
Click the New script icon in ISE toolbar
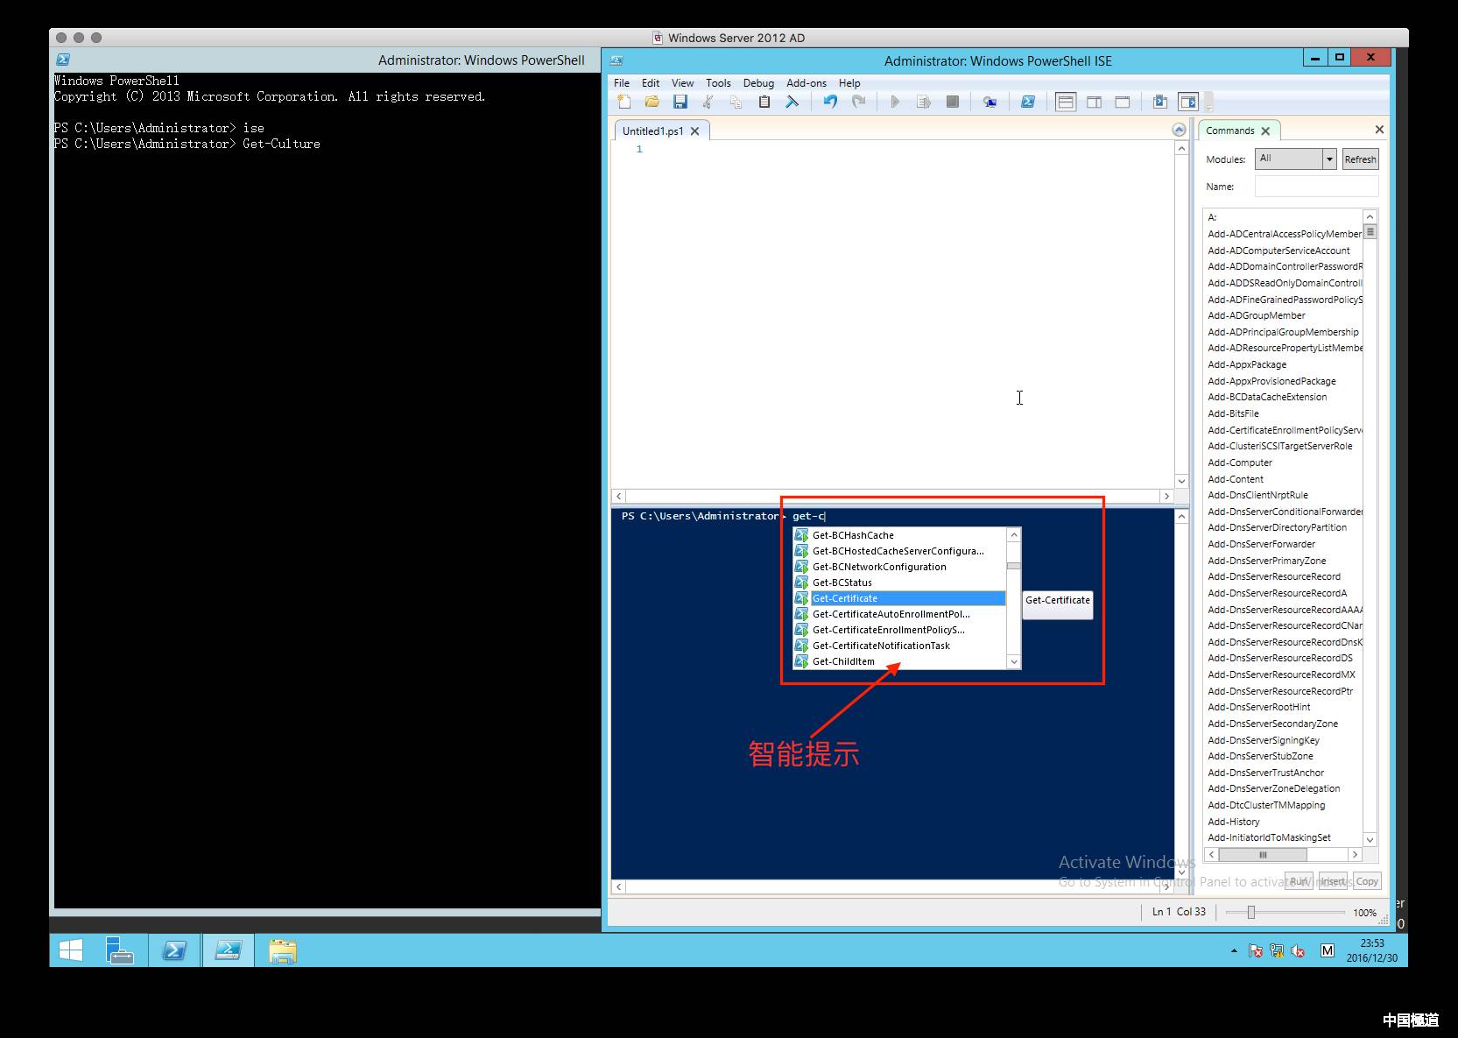click(x=624, y=102)
